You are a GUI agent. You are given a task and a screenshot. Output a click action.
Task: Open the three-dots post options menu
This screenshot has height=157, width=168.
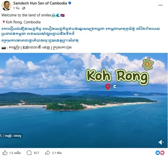[161, 5]
